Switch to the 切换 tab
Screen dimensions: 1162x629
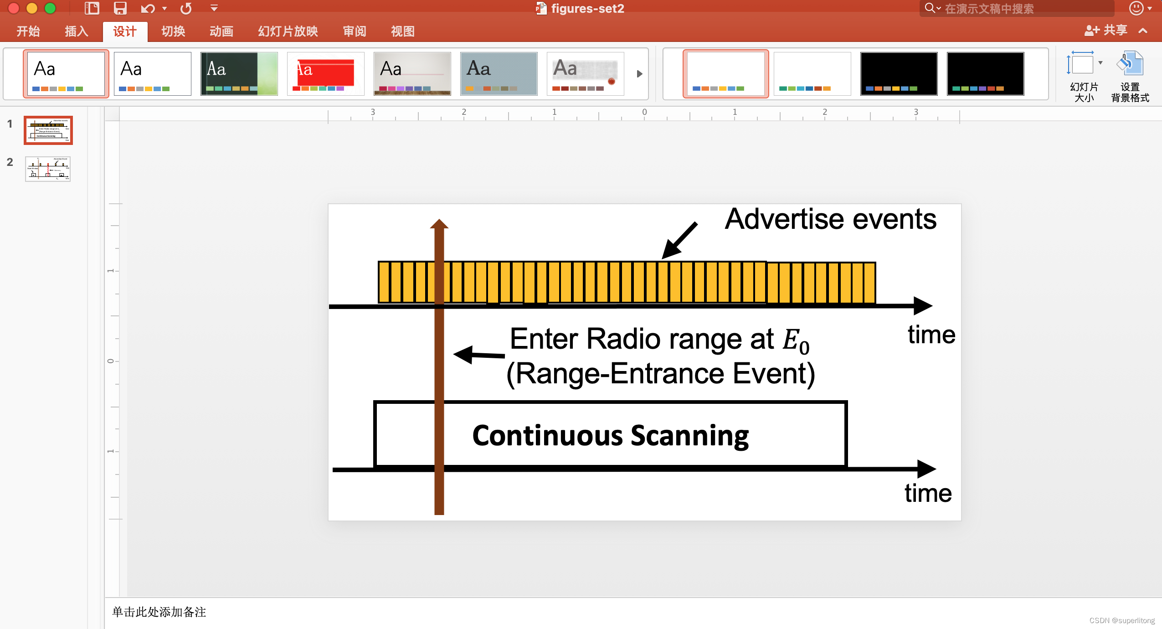coord(173,31)
